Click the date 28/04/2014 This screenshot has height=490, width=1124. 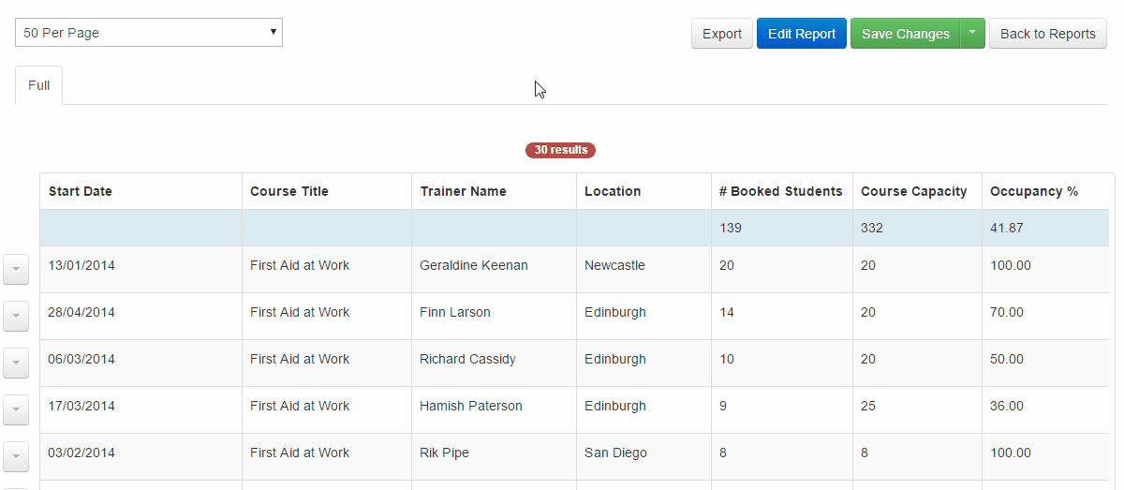pos(81,312)
